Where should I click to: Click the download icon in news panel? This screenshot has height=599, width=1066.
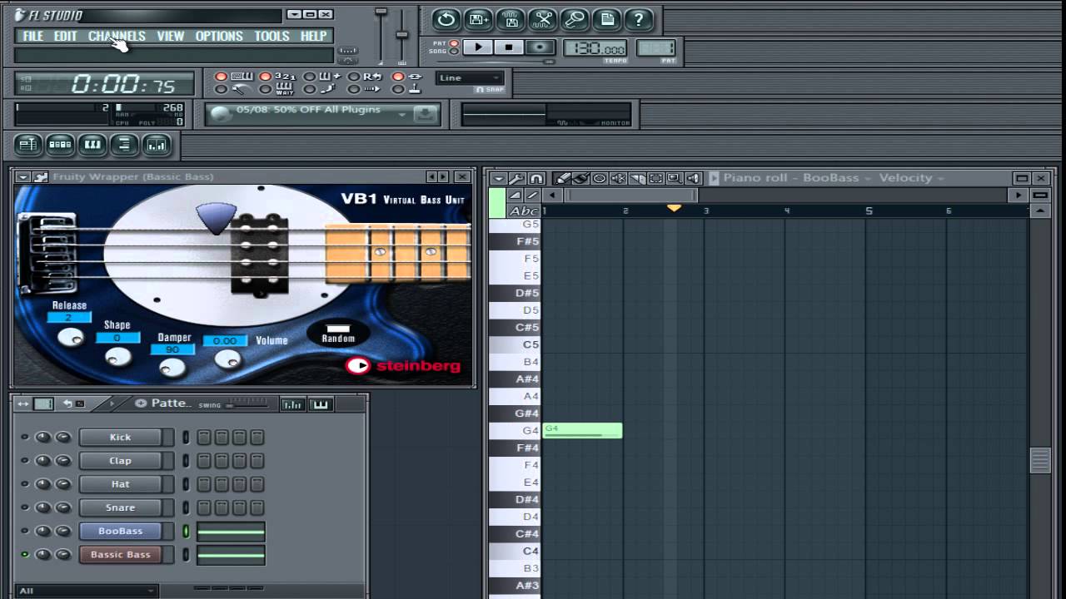[426, 114]
